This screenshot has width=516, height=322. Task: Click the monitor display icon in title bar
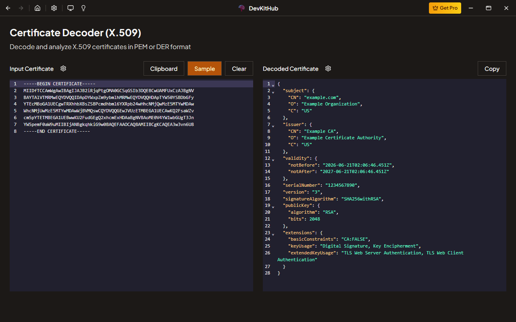71,8
